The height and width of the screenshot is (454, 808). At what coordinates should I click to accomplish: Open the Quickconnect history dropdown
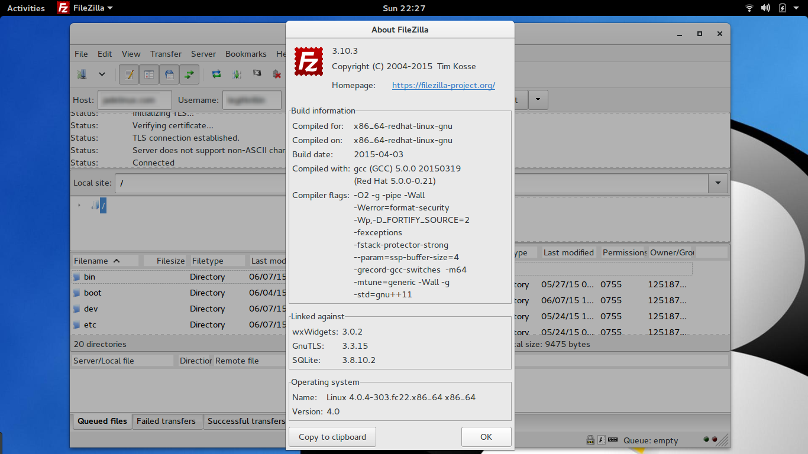coord(538,100)
